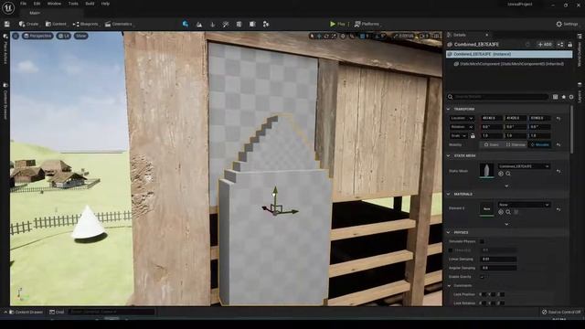
Task: Click the Add component button
Action: pyautogui.click(x=545, y=45)
